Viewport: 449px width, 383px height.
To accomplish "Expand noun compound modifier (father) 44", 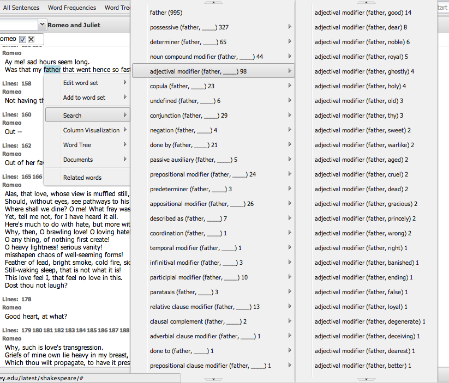I will point(213,57).
